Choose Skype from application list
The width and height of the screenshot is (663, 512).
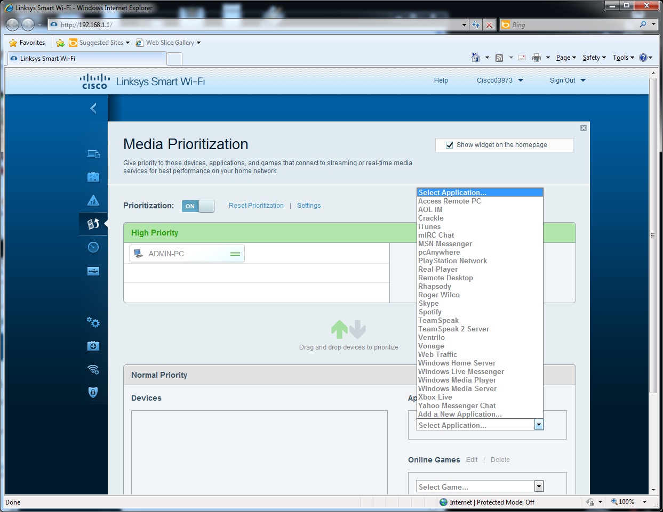pyautogui.click(x=480, y=303)
